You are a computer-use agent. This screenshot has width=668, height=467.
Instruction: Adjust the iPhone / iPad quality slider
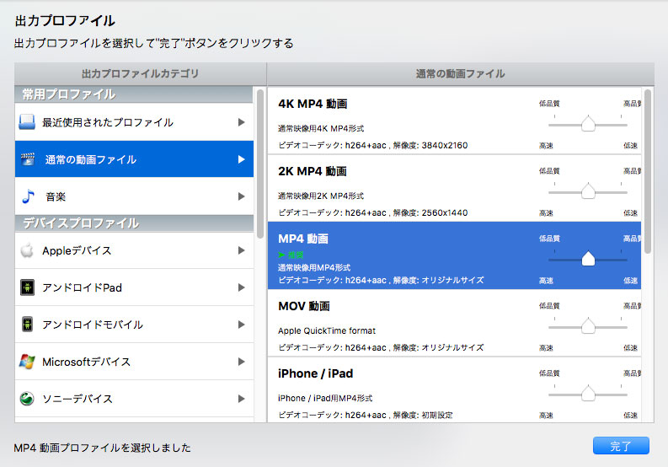point(588,393)
